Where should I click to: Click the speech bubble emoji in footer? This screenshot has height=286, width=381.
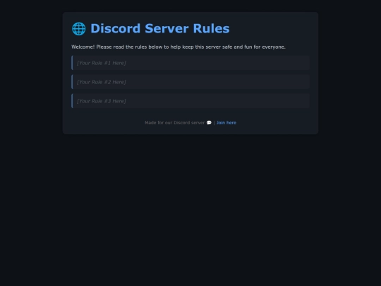tap(209, 123)
